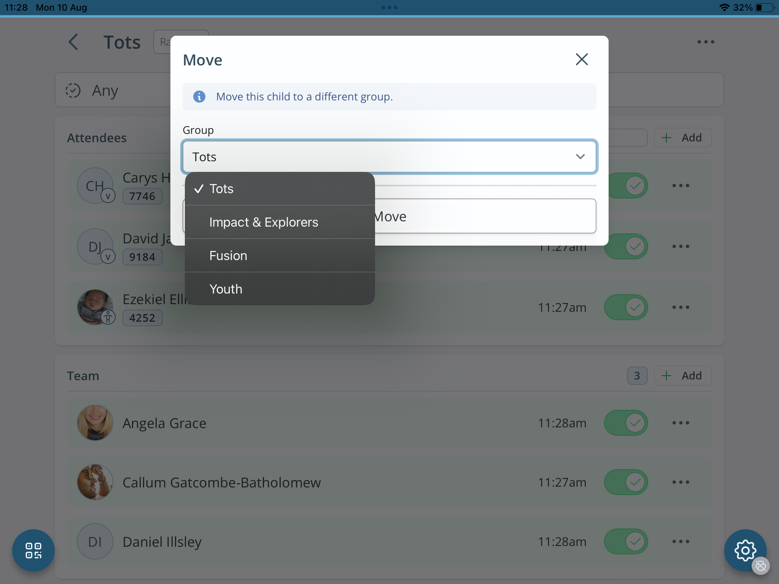
Task: Tap the battery indicator in status bar
Action: [765, 8]
